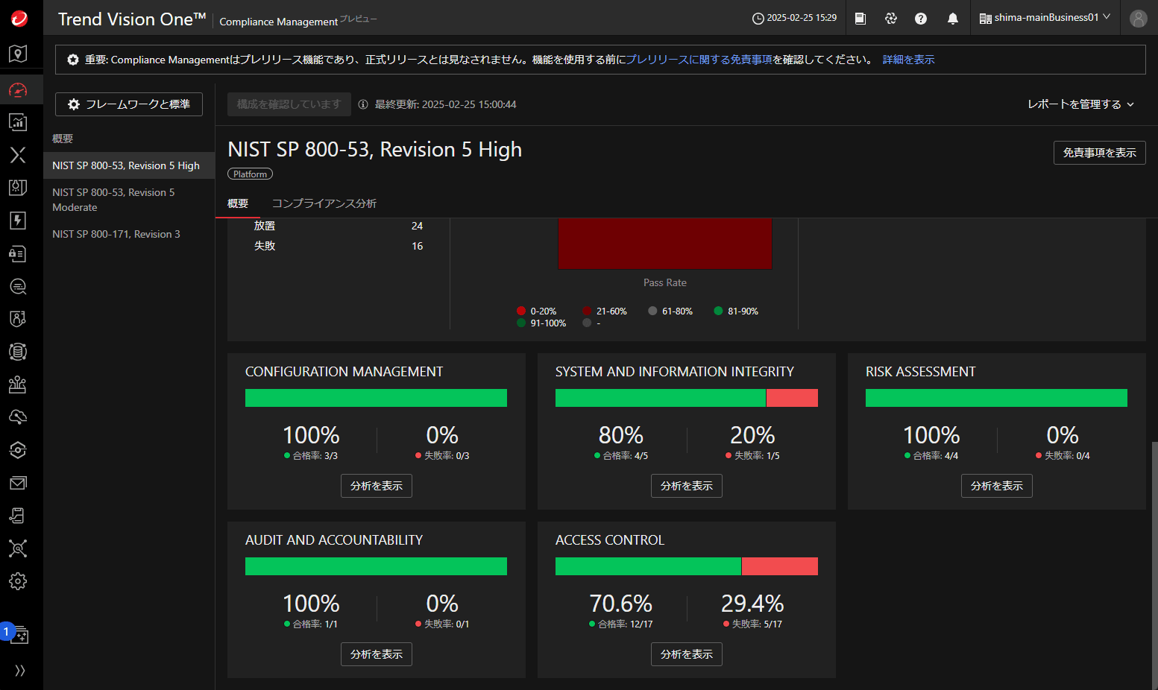The width and height of the screenshot is (1158, 690).
Task: Open shima-mainBusiness01 account dropdown
Action: tap(1045, 18)
